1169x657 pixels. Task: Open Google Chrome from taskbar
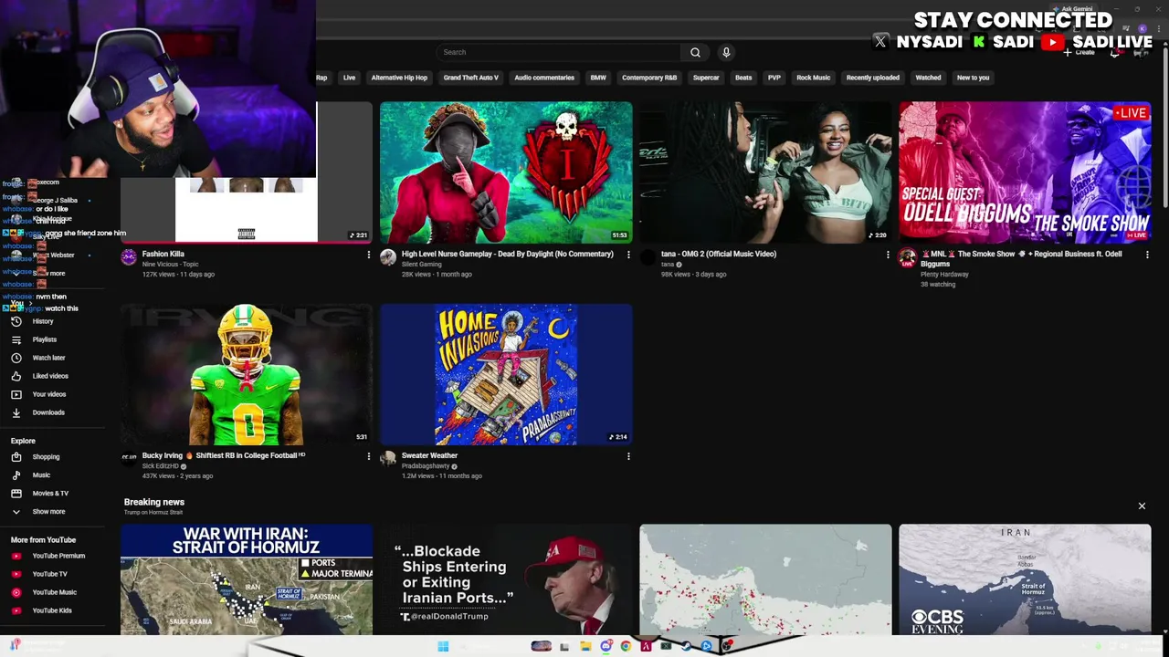point(626,646)
